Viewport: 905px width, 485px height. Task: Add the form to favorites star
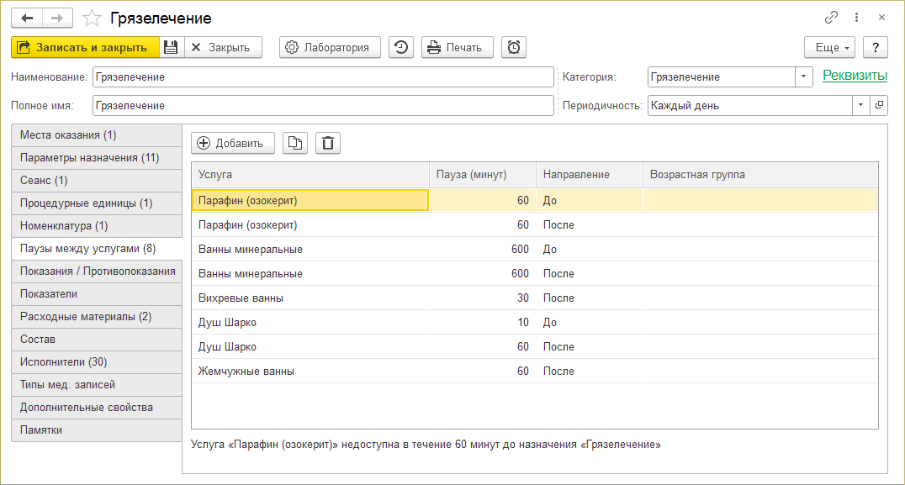[x=93, y=18]
